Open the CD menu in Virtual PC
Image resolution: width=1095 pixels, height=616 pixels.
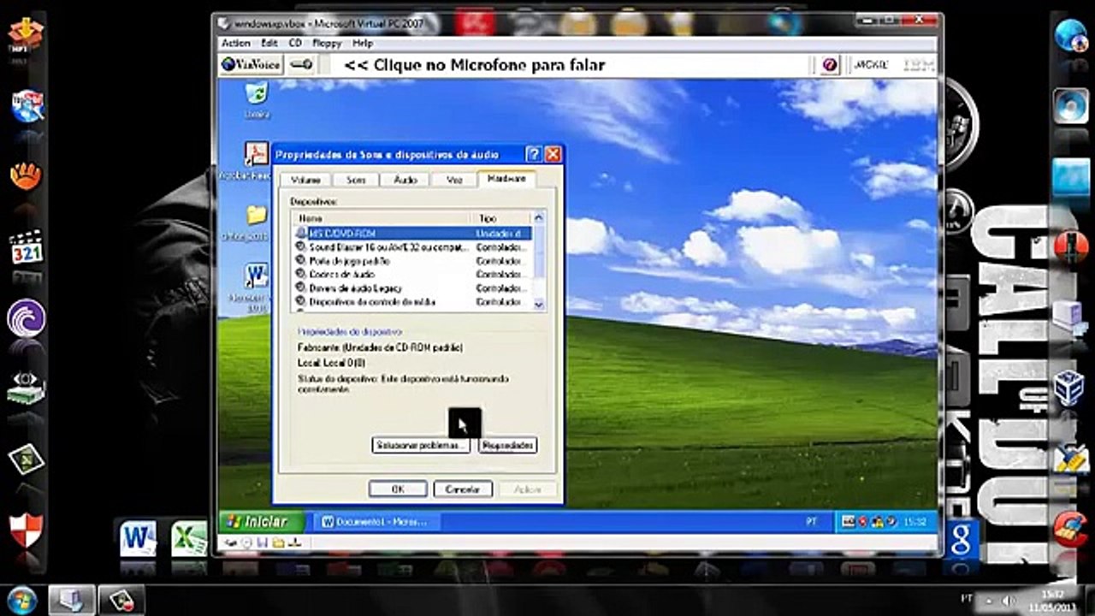click(295, 43)
